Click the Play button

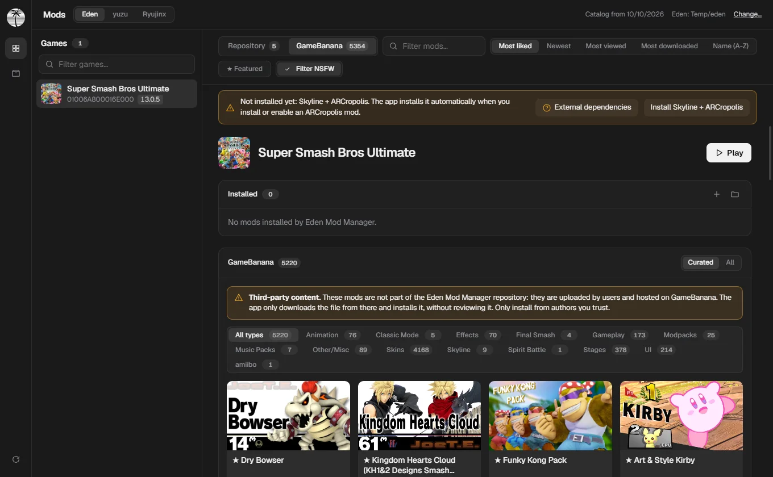point(729,153)
